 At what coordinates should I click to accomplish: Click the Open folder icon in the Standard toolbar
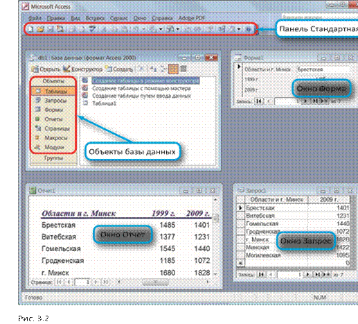pyautogui.click(x=40, y=29)
